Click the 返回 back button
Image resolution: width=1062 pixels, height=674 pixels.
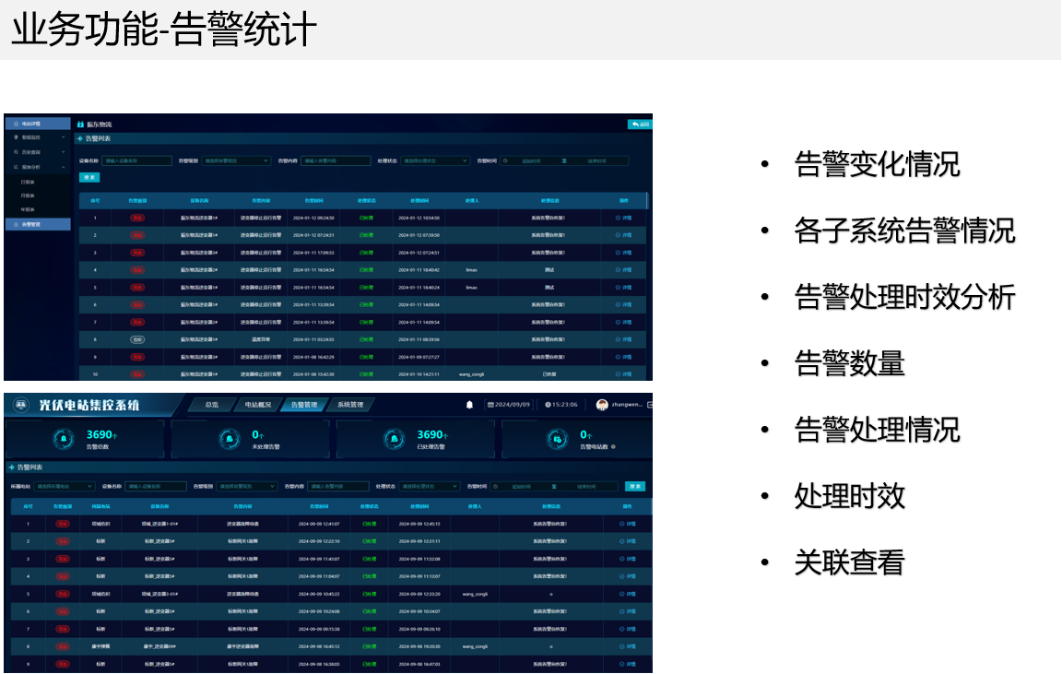coord(640,124)
